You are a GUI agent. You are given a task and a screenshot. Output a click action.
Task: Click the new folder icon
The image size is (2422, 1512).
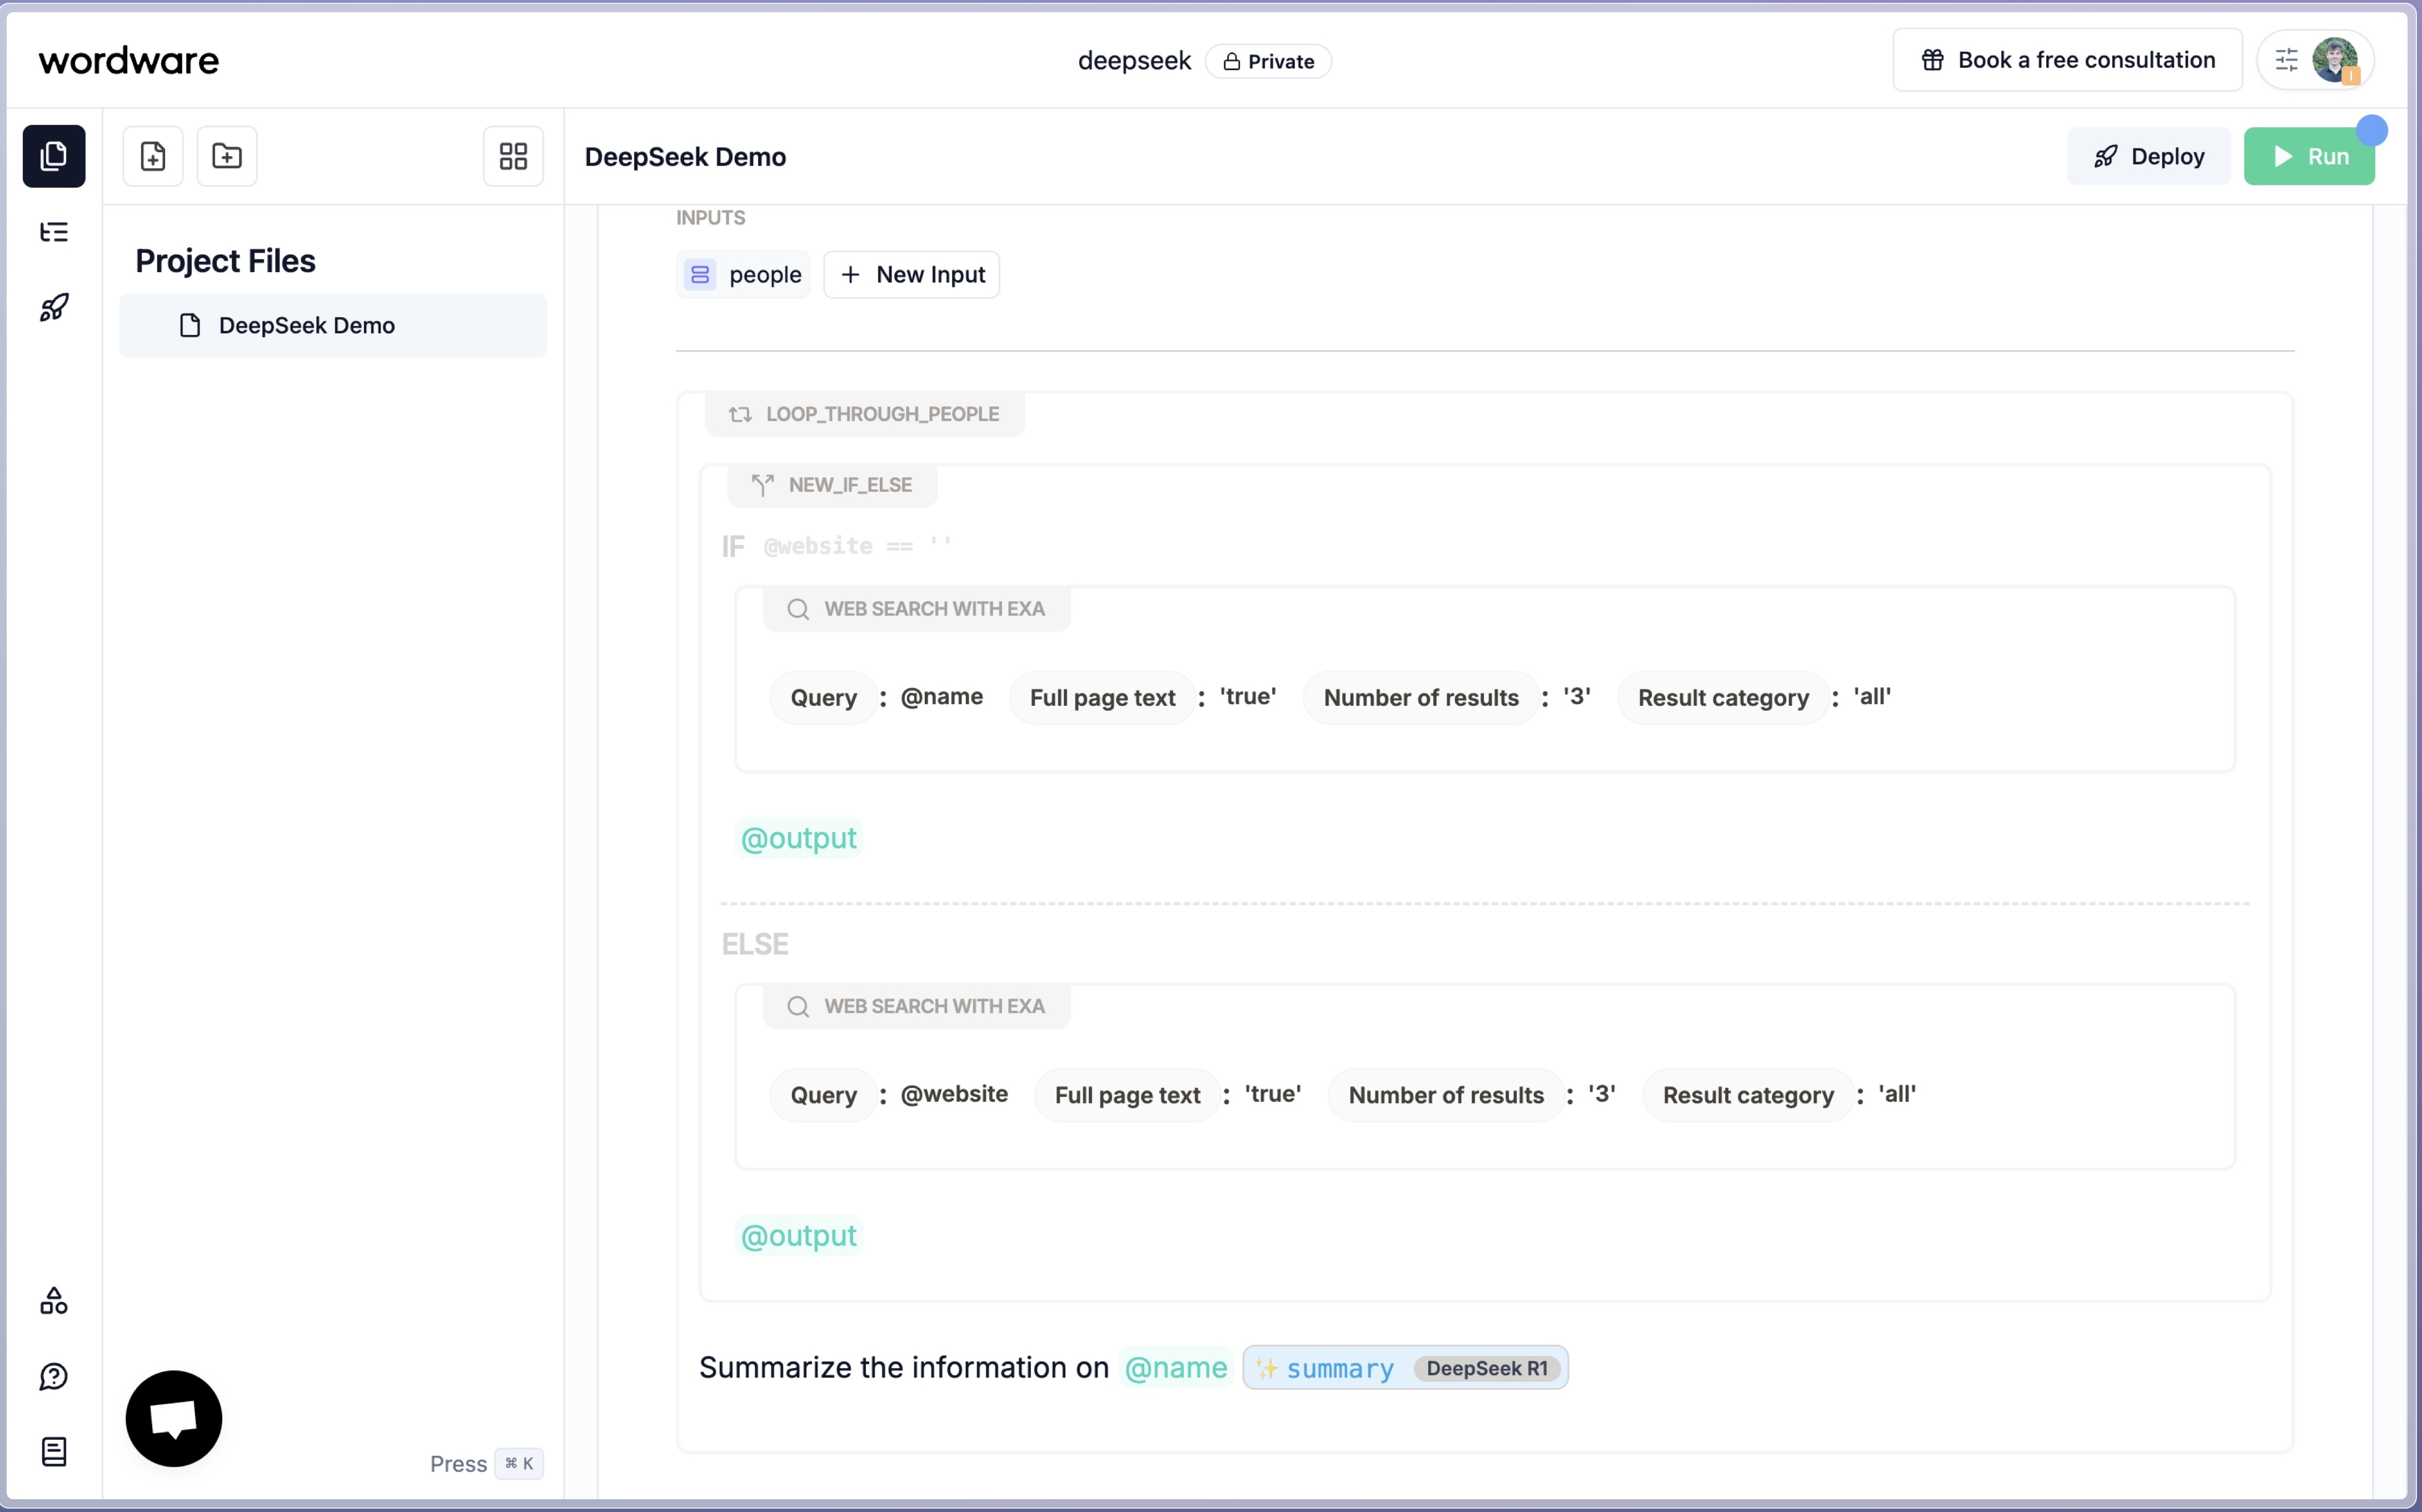point(226,156)
